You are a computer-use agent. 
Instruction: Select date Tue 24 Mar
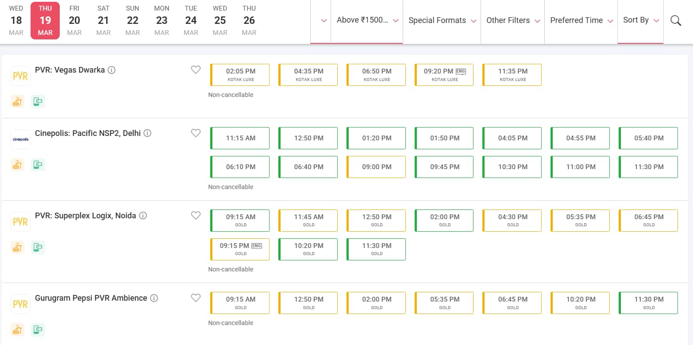(x=191, y=20)
